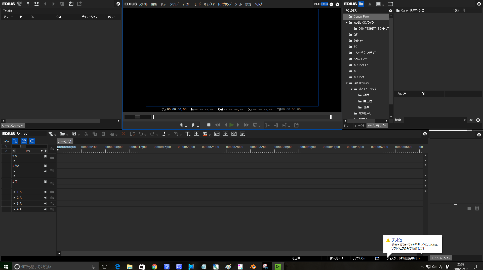483x270 pixels.
Task: Click the Undo arrow in timeline toolbar
Action: pyautogui.click(x=141, y=134)
